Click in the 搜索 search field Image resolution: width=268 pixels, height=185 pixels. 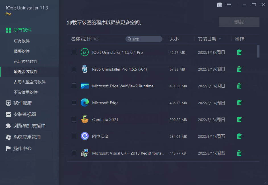(x=144, y=39)
